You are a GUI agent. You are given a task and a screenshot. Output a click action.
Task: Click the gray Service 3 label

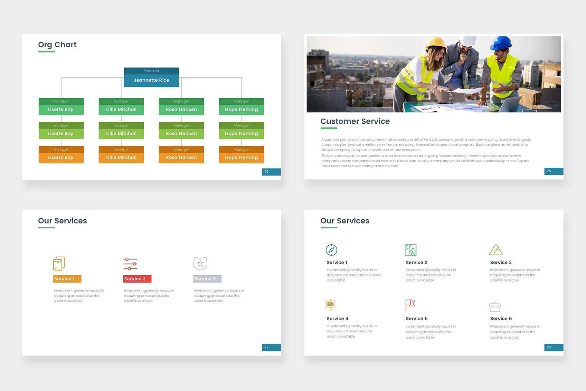[x=207, y=279]
